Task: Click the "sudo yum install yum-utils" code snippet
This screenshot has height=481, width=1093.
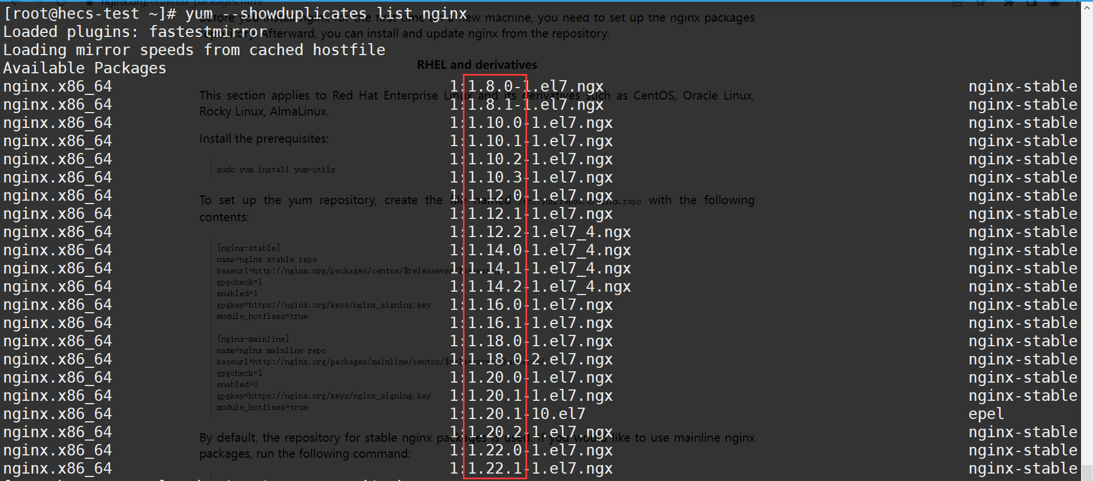Action: pyautogui.click(x=276, y=169)
